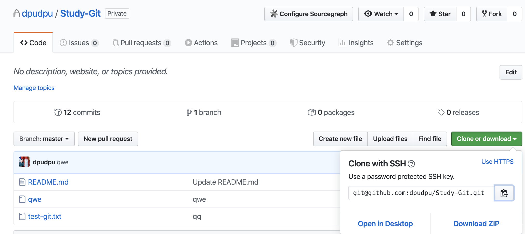Select the git@github.com clone URL field

pyautogui.click(x=421, y=193)
